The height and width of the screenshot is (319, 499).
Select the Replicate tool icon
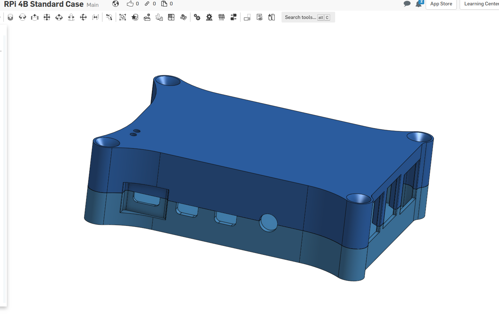pyautogui.click(x=159, y=17)
